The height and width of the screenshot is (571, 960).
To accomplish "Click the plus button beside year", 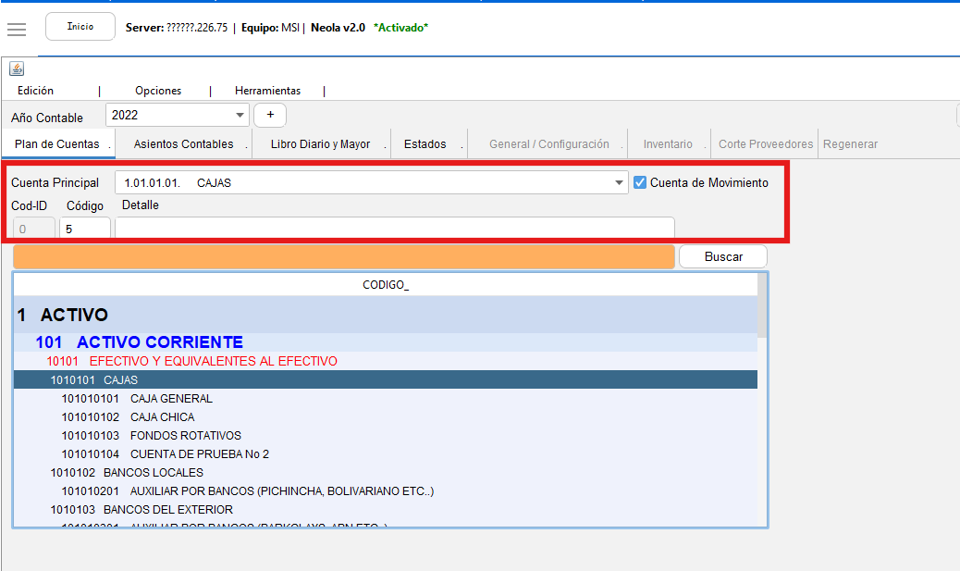I will (x=270, y=115).
